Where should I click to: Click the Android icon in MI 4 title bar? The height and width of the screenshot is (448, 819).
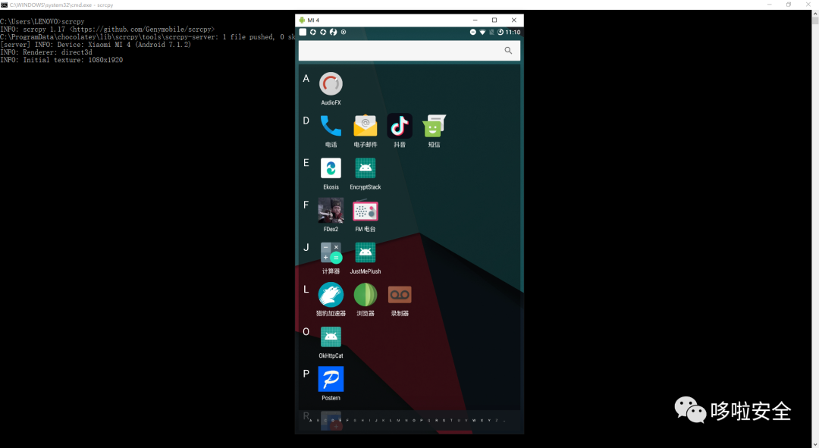click(x=302, y=20)
